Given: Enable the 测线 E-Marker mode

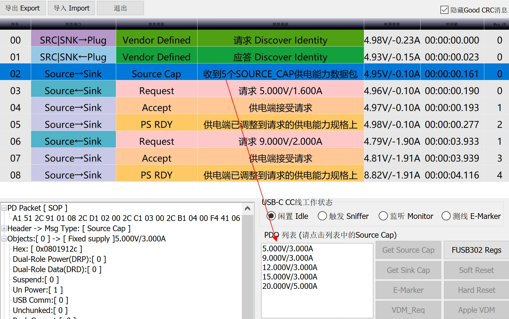Looking at the screenshot, I should (446, 216).
